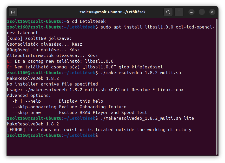The height and width of the screenshot is (163, 225).
Task: Click the window title zsolt160@zsolt-Ubuntu: ~/Letöltések
Action: (x=112, y=12)
